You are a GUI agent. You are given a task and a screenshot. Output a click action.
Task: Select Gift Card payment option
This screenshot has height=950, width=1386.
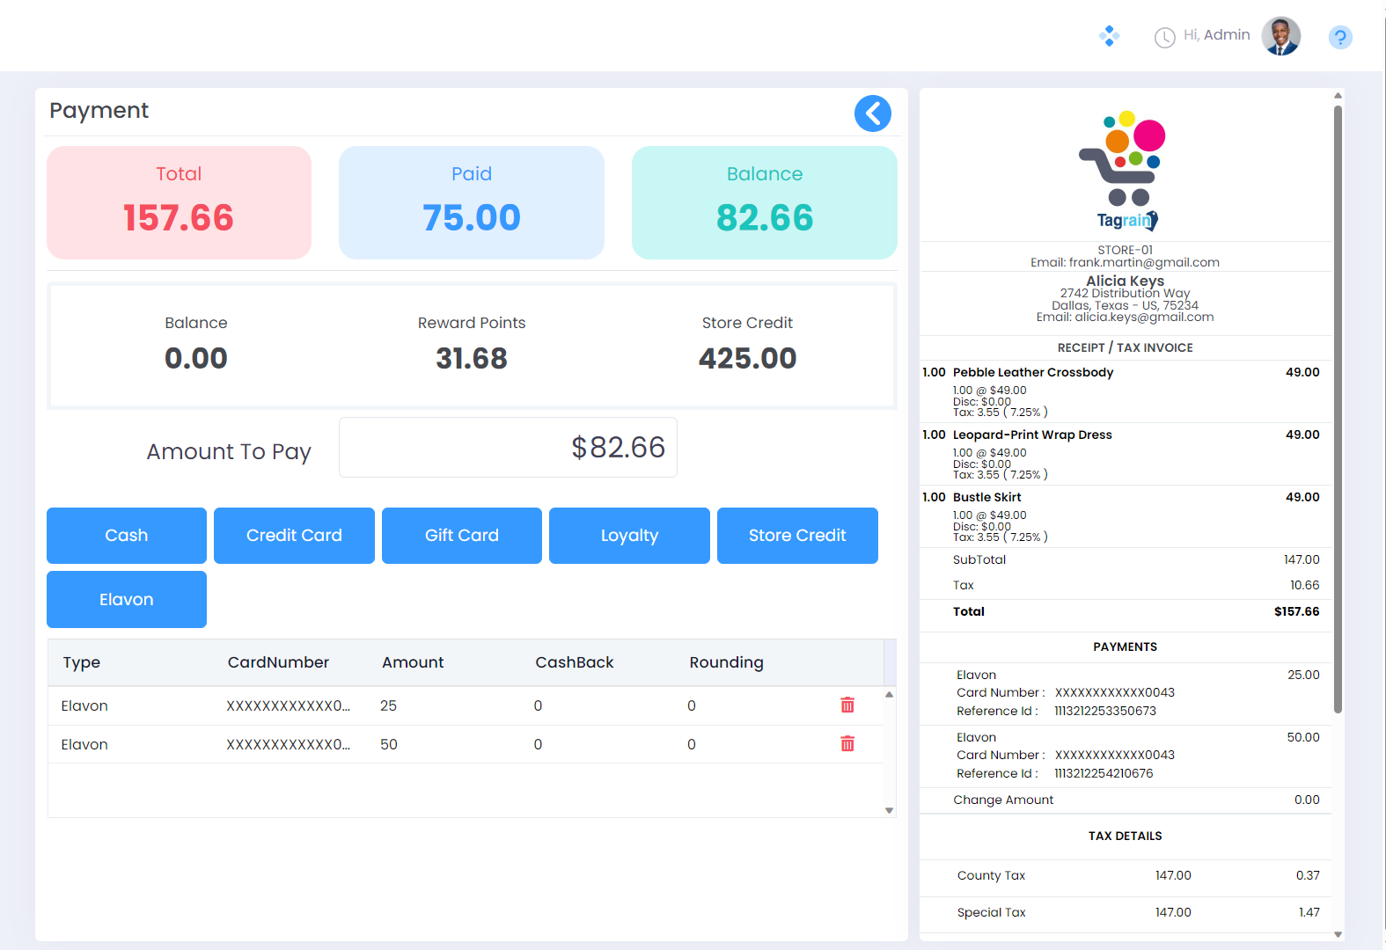click(x=461, y=536)
